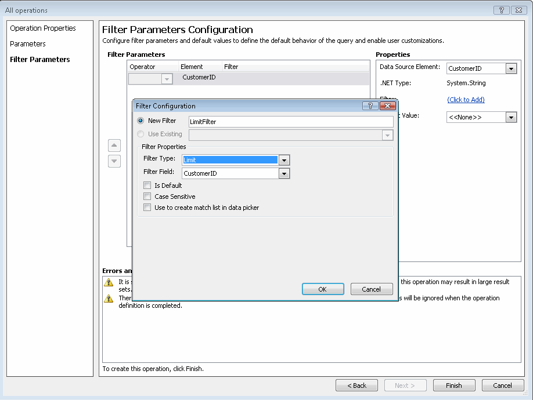Click the Finish button
533x400 pixels.
click(454, 386)
